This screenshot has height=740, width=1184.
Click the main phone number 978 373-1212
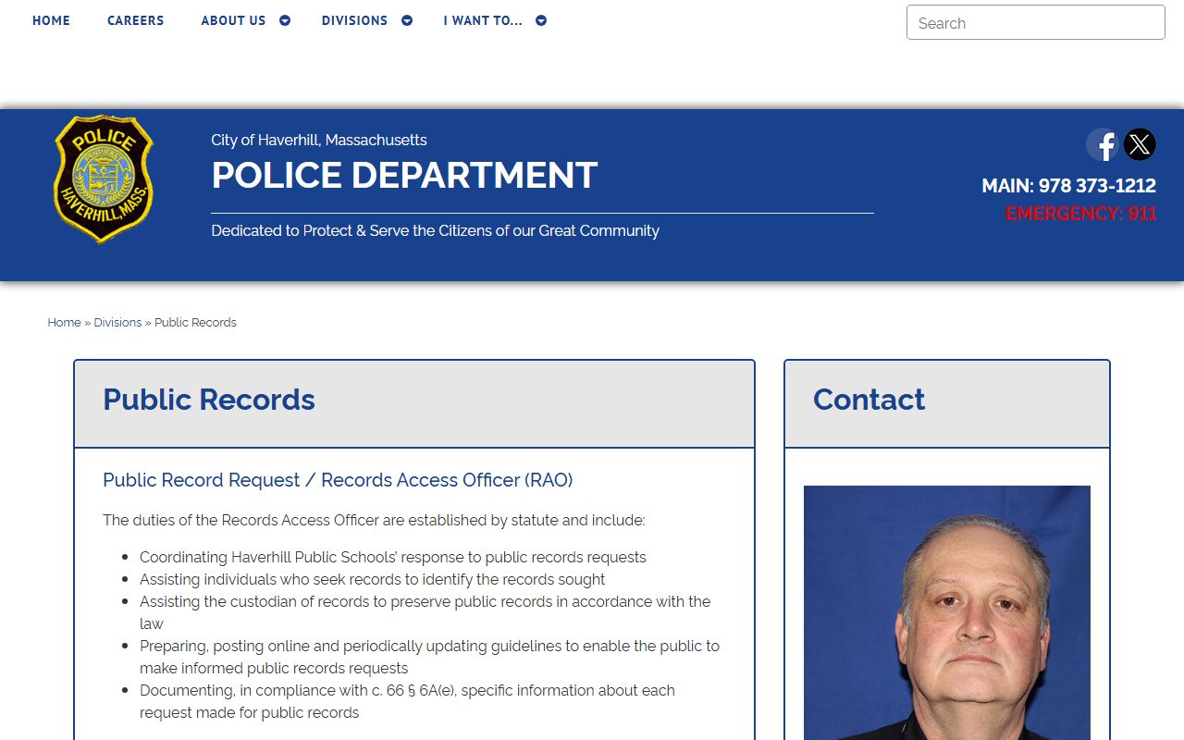coord(1097,186)
